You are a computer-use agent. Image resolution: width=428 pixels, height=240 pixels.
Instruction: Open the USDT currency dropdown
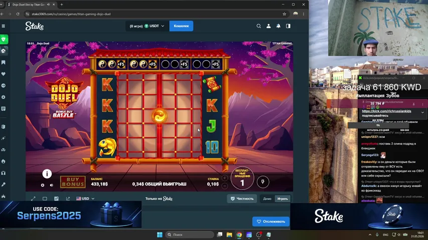[147, 26]
